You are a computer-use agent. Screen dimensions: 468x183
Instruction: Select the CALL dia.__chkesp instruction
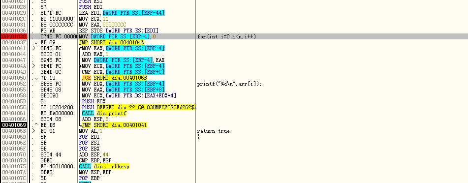(x=104, y=167)
